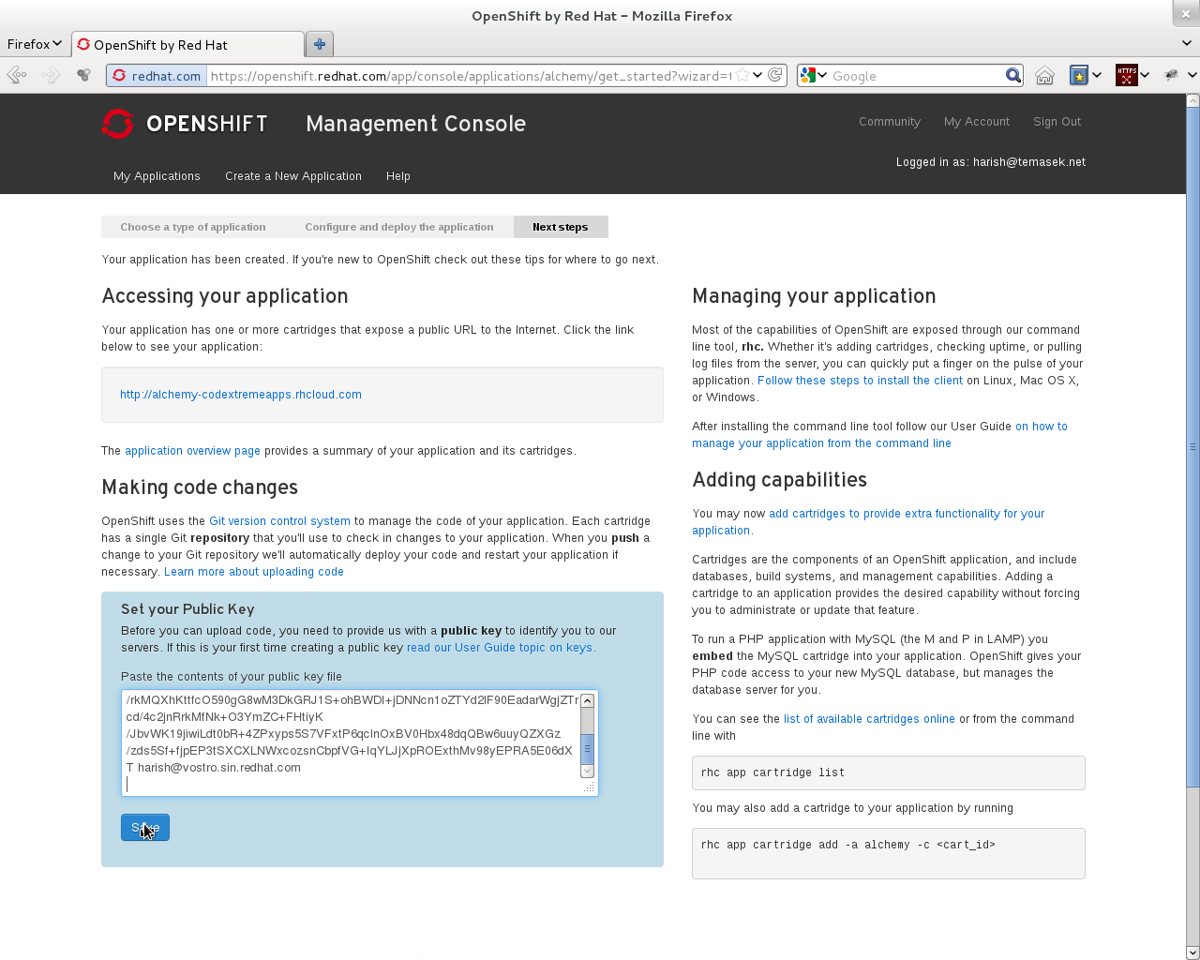Screen dimensions: 1200x960
Task: Open list of available cartridges online
Action: (x=869, y=719)
